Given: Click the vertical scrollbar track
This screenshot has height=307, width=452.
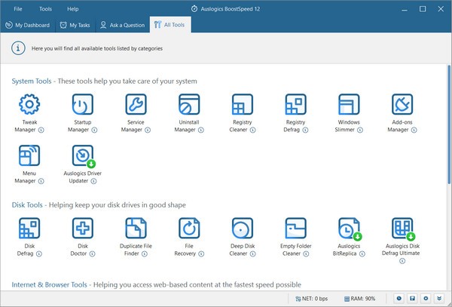Looking at the screenshot, I should (x=447, y=226).
